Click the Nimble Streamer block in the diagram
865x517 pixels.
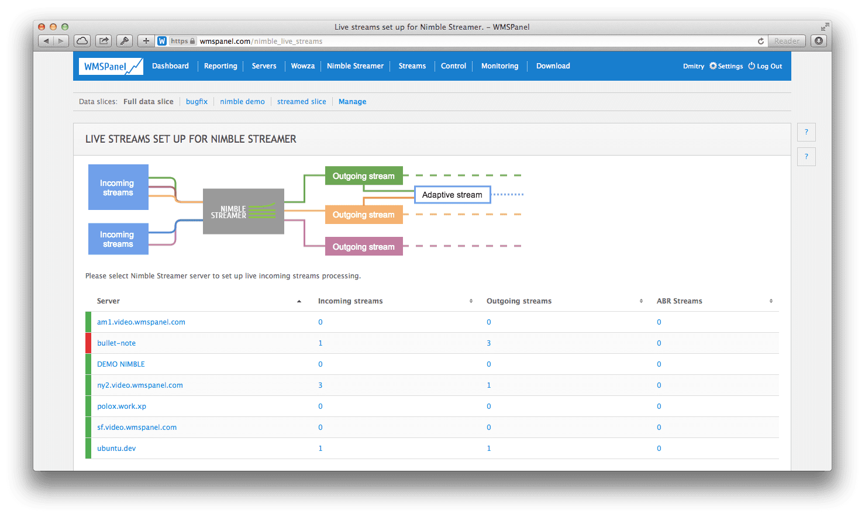[x=243, y=211]
